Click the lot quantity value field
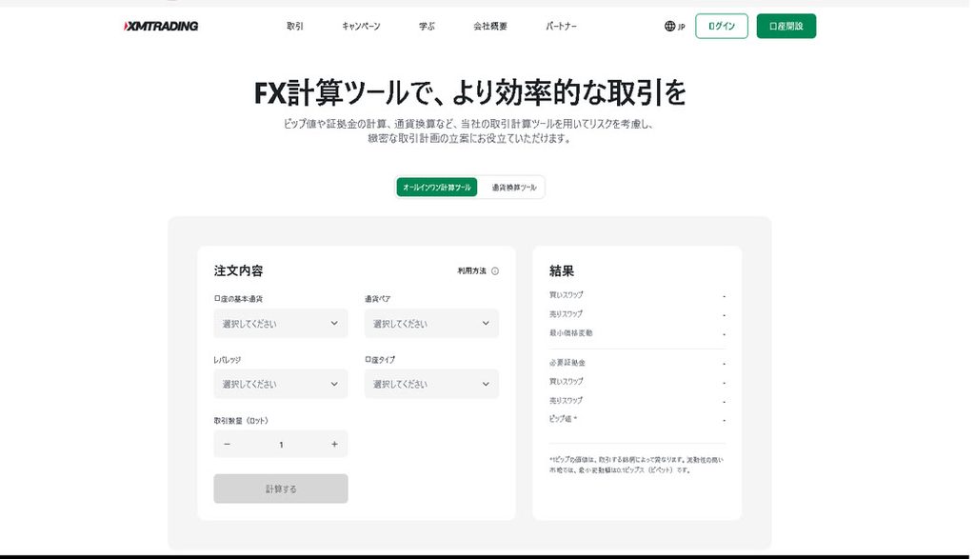 (x=281, y=444)
